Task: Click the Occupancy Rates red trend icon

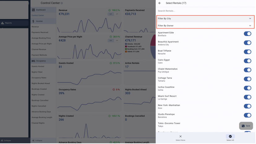Action: 114,90
